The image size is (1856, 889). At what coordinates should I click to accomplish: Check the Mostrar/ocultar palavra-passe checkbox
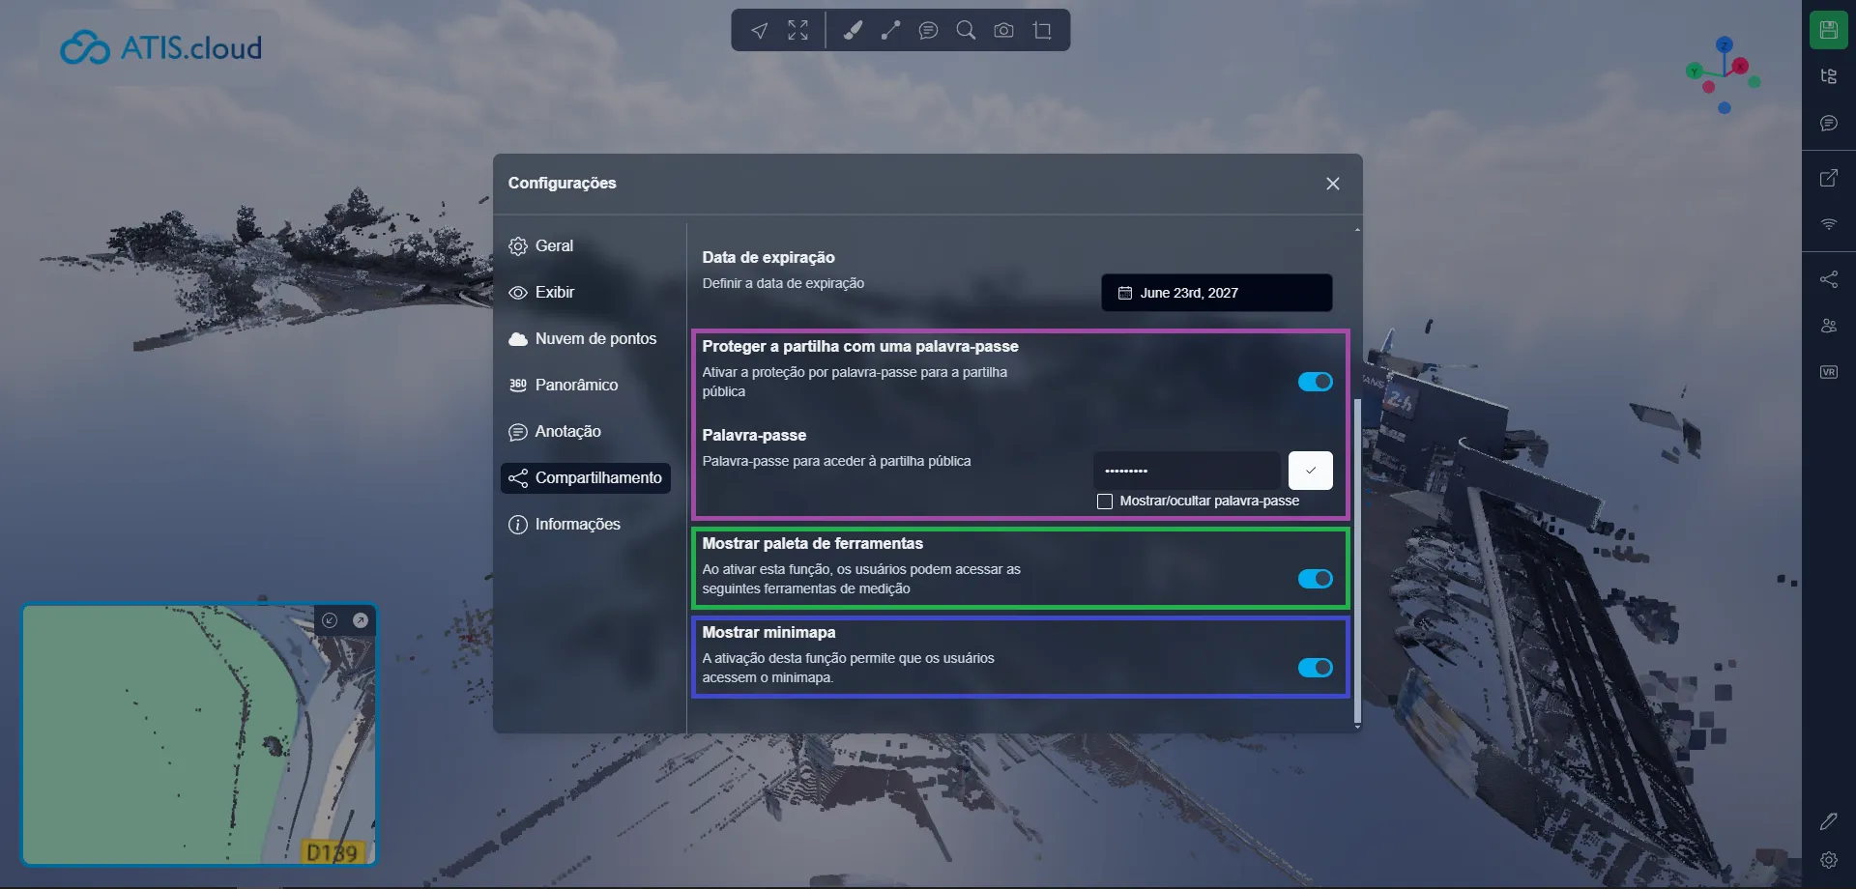1105,502
